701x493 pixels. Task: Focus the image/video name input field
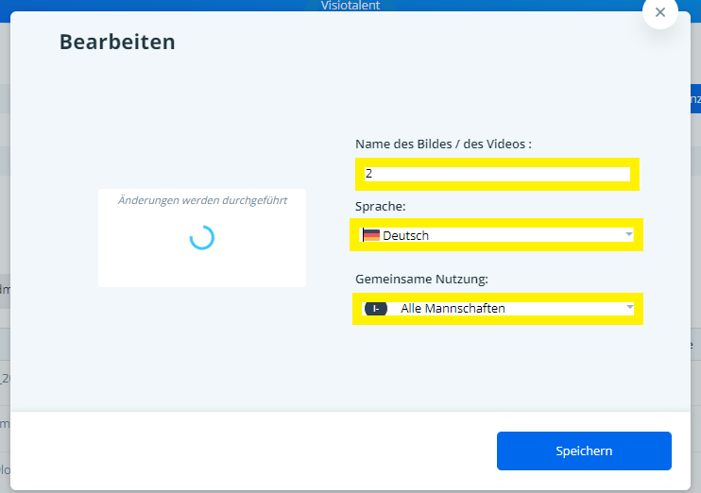[496, 174]
